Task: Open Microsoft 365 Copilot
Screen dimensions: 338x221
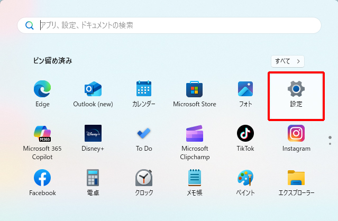Action: (x=42, y=134)
